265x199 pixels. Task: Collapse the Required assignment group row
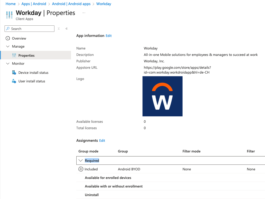tap(81, 160)
